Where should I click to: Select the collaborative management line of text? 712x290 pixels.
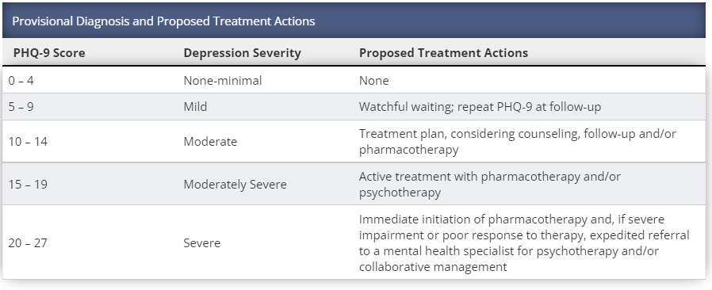click(433, 267)
